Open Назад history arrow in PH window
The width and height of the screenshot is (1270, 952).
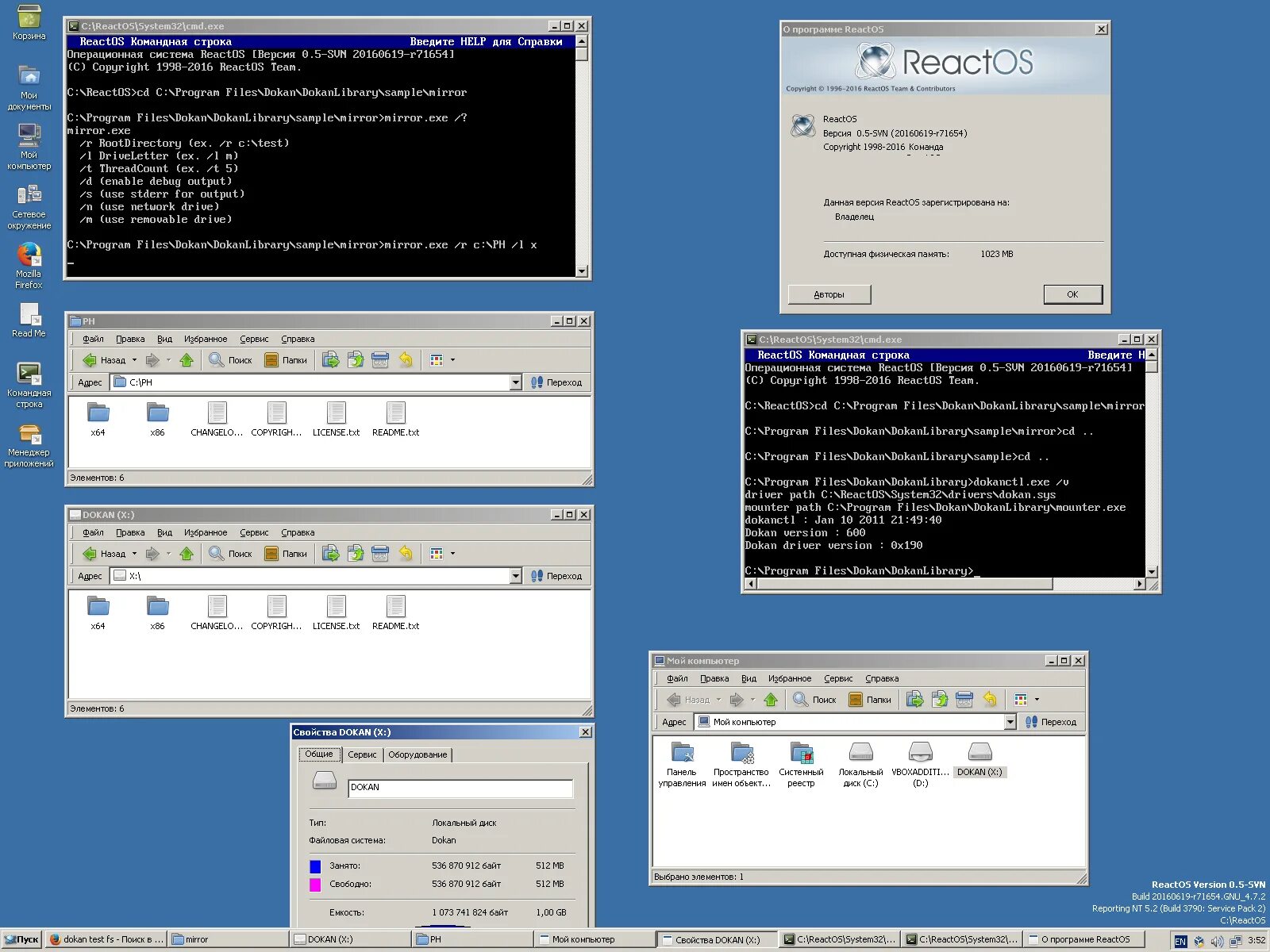134,360
